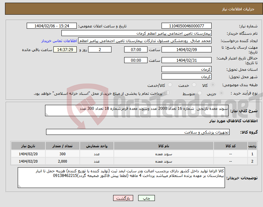The height and width of the screenshot is (207, 263).
Task: Click the توضیحات خریدار text area
Action: tap(121, 178)
